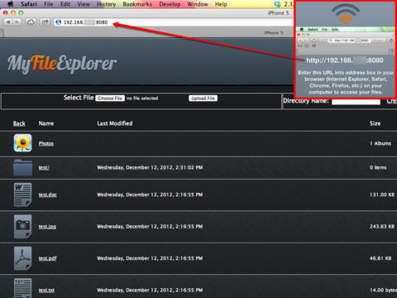Open the test/ folder link
The width and height of the screenshot is (397, 298).
coord(44,167)
